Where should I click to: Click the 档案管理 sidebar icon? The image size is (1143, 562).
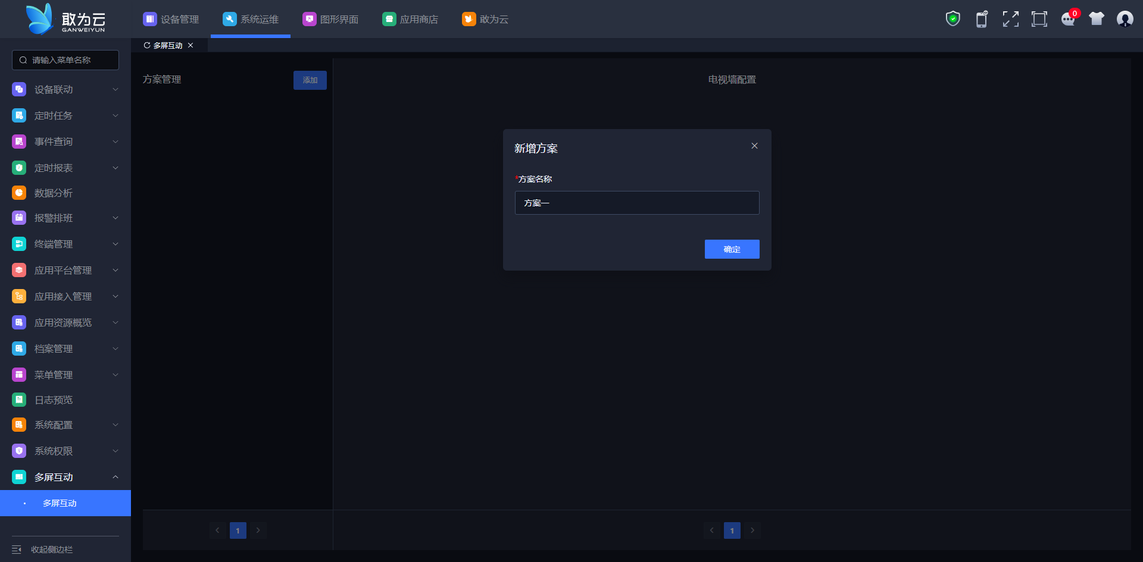click(19, 348)
